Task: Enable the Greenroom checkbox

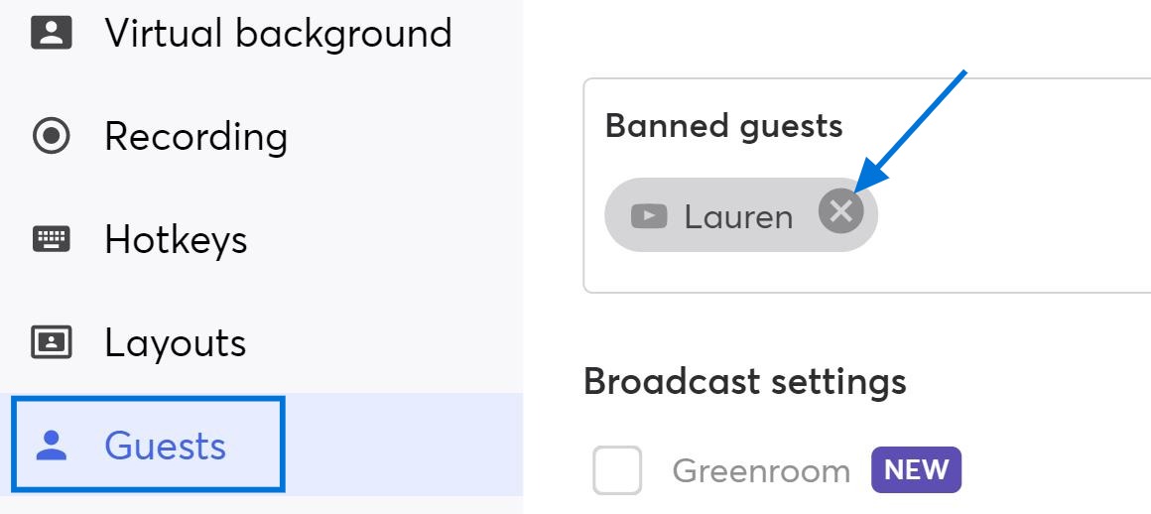Action: (617, 470)
